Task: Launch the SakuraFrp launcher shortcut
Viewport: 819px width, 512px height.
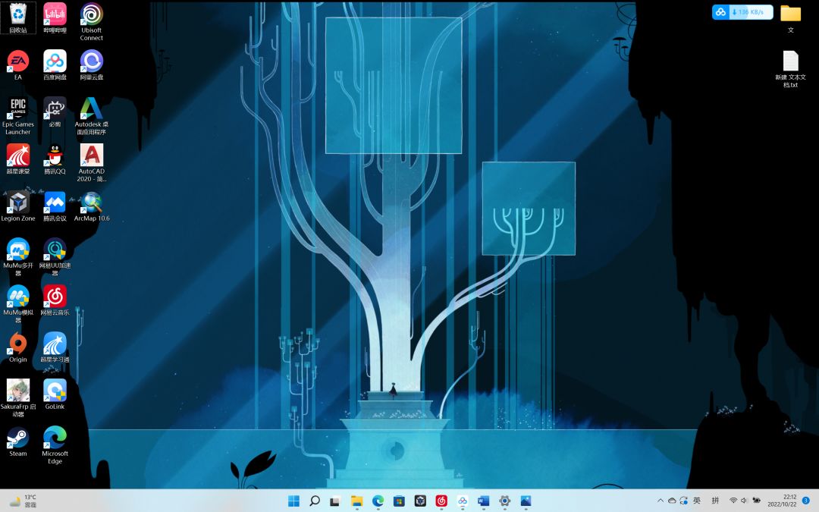Action: click(x=17, y=398)
